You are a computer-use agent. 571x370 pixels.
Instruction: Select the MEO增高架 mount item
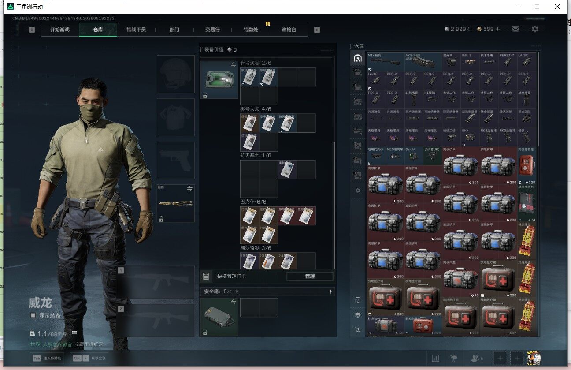pos(395,156)
